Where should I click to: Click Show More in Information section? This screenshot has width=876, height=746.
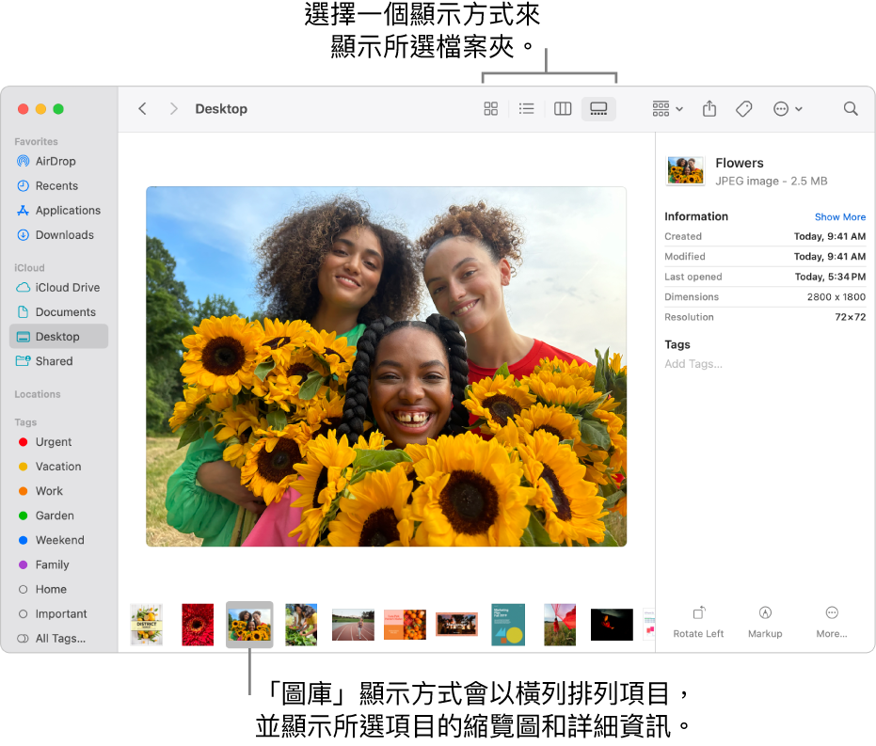839,217
